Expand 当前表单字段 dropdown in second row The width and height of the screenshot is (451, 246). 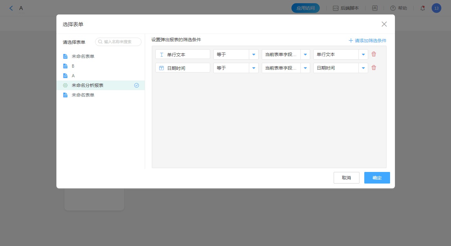pos(305,68)
